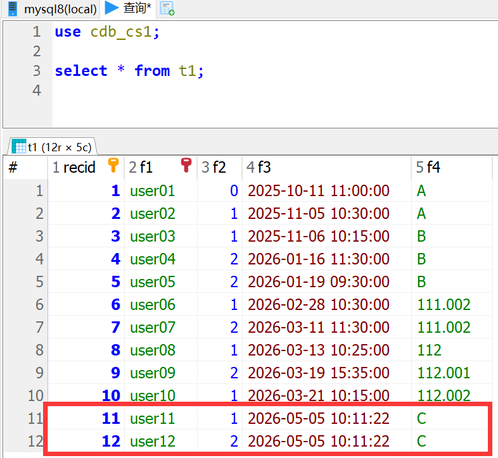
Task: Select f4 value 111.002 in user07 row
Action: pyautogui.click(x=452, y=327)
